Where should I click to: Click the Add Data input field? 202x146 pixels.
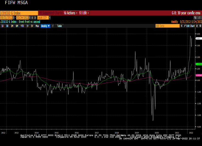167,26
